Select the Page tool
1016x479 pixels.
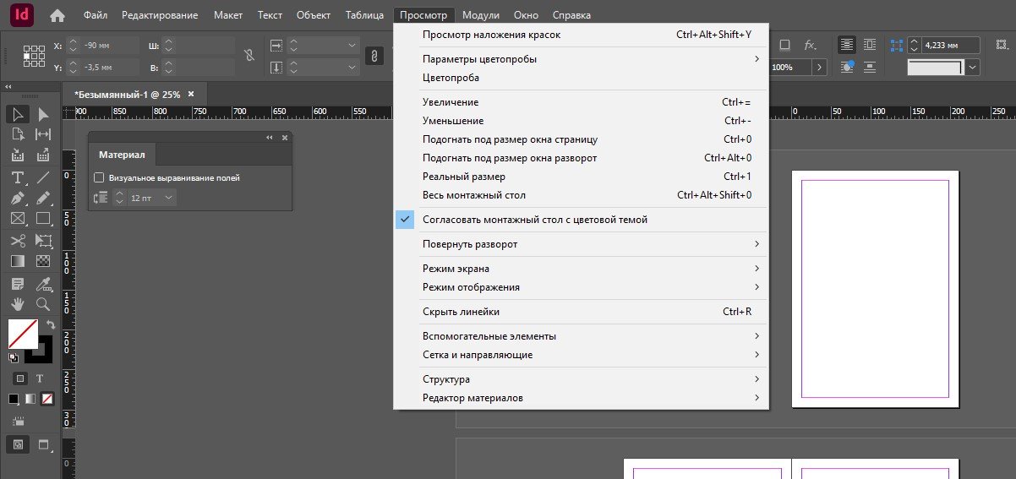[18, 134]
